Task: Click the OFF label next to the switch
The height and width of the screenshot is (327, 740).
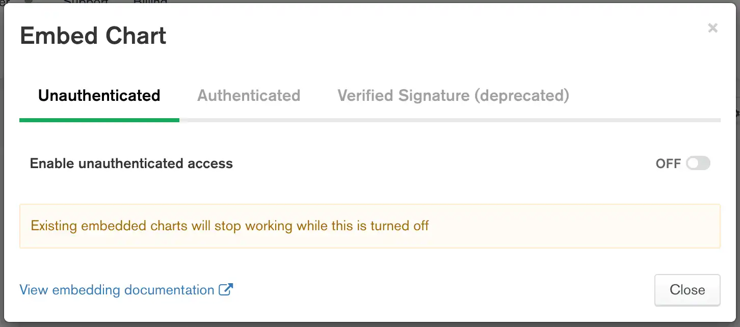Action: (x=668, y=163)
